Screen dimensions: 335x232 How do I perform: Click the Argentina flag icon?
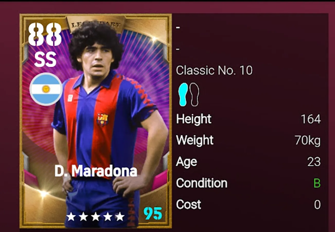(46, 89)
